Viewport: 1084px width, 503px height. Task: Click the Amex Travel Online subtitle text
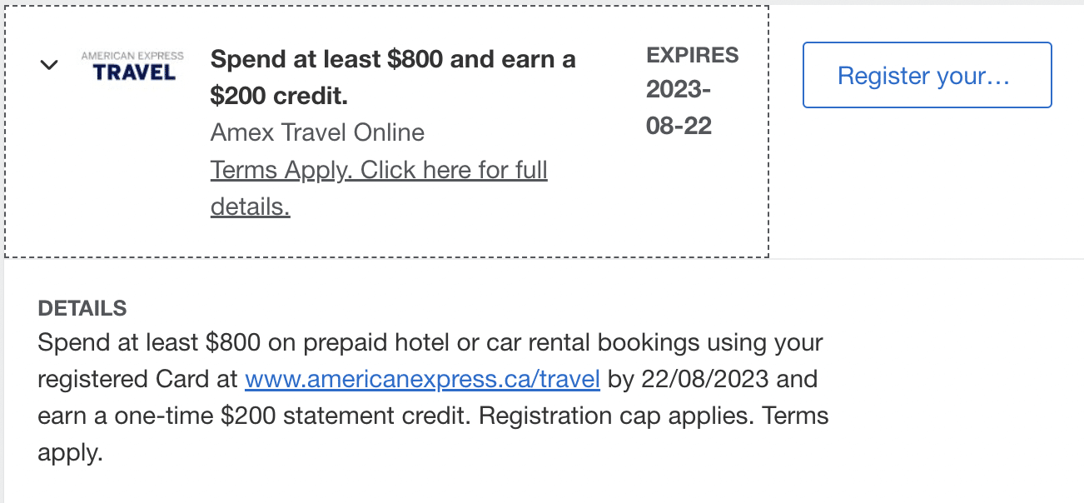tap(317, 132)
